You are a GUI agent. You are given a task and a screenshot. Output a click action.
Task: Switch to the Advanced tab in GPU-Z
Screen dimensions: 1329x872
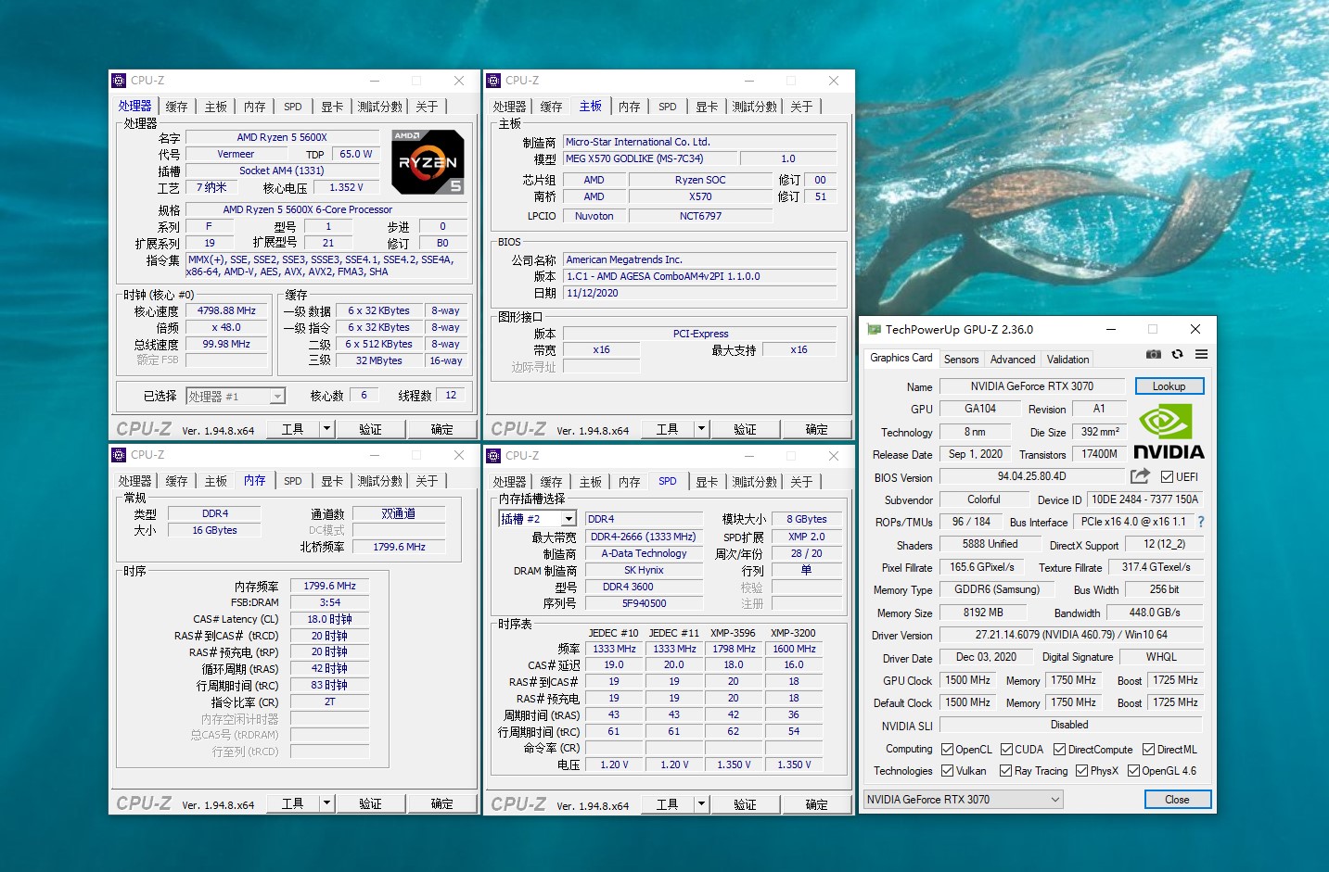[1012, 360]
